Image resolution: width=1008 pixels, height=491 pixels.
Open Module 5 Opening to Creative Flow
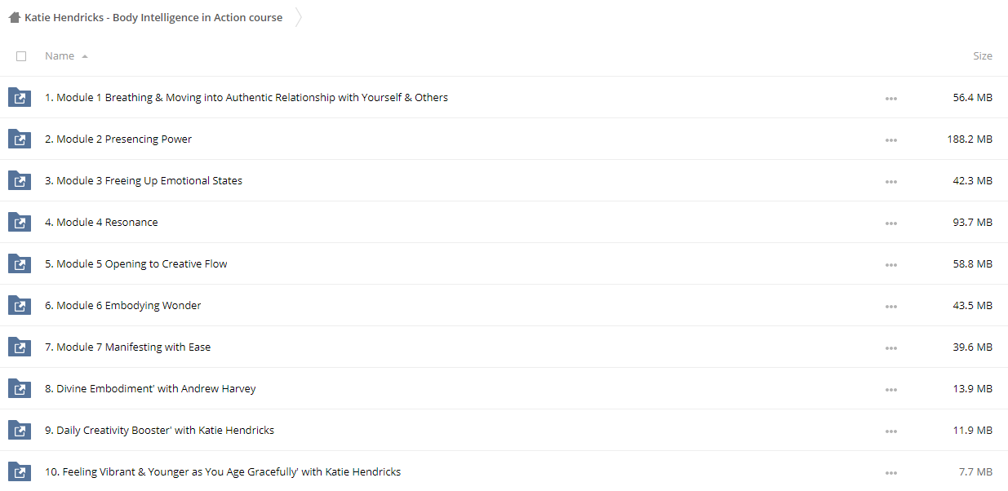[135, 264]
